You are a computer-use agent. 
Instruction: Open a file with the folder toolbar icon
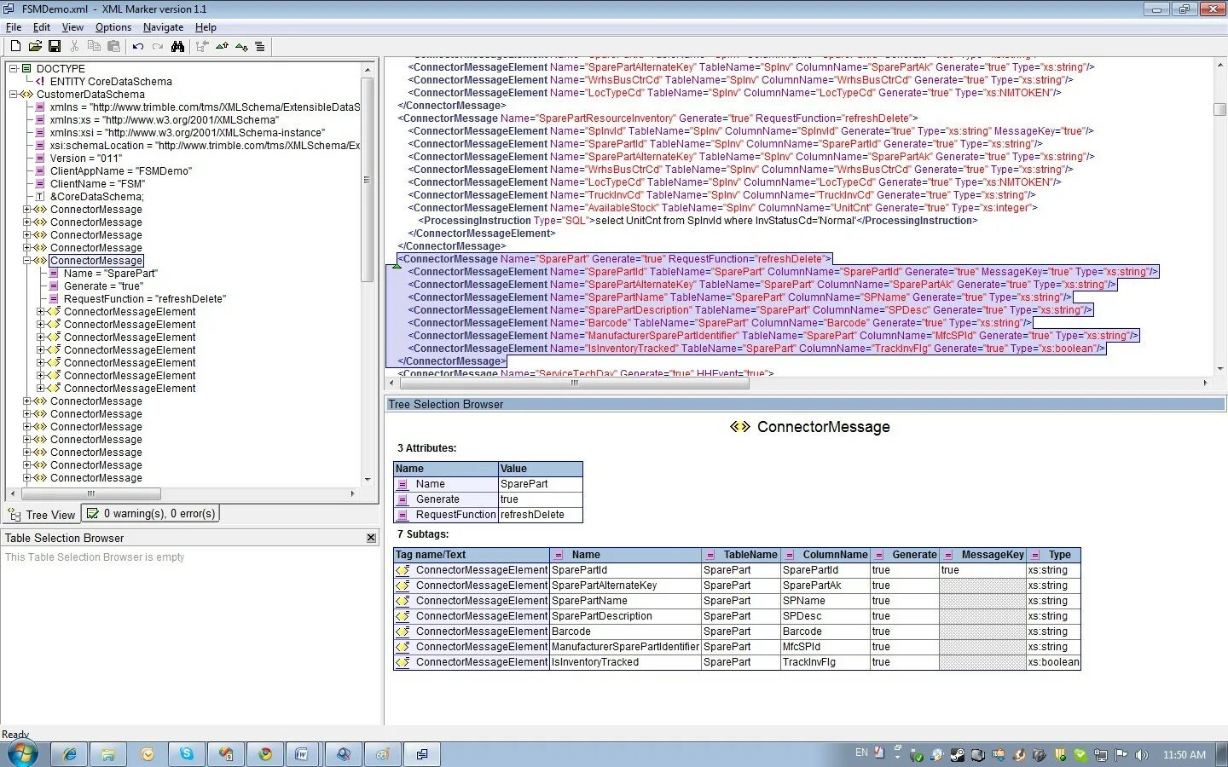point(35,46)
